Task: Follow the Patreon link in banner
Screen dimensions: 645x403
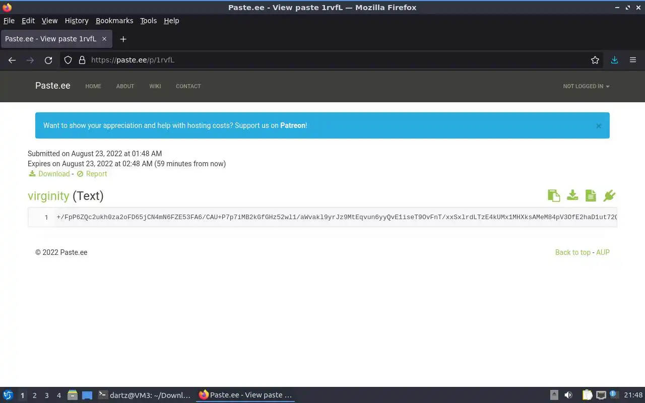Action: [x=293, y=125]
